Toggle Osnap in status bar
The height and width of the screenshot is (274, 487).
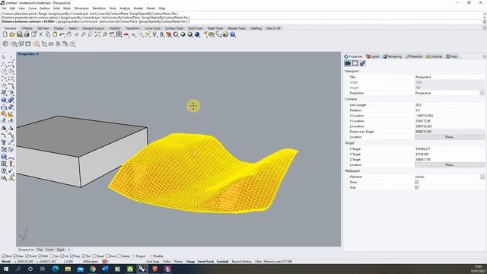(x=190, y=262)
